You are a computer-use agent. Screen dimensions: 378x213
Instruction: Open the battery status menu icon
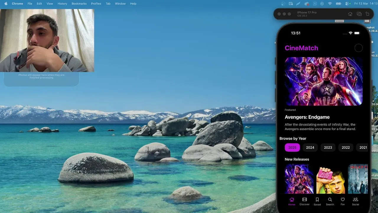coord(338,4)
